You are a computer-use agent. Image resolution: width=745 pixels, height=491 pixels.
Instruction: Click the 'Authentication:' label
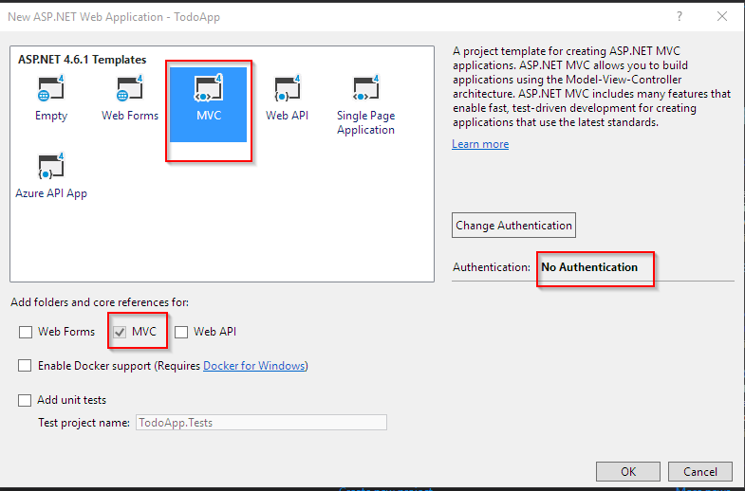tap(492, 267)
